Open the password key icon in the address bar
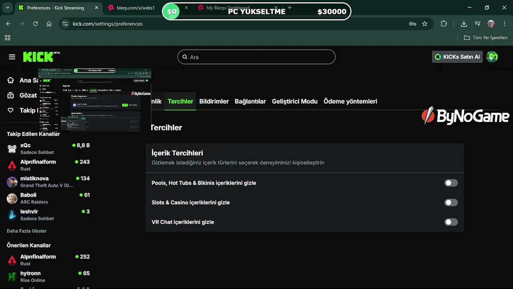Screen dimensions: 513x289 pyautogui.click(x=412, y=24)
